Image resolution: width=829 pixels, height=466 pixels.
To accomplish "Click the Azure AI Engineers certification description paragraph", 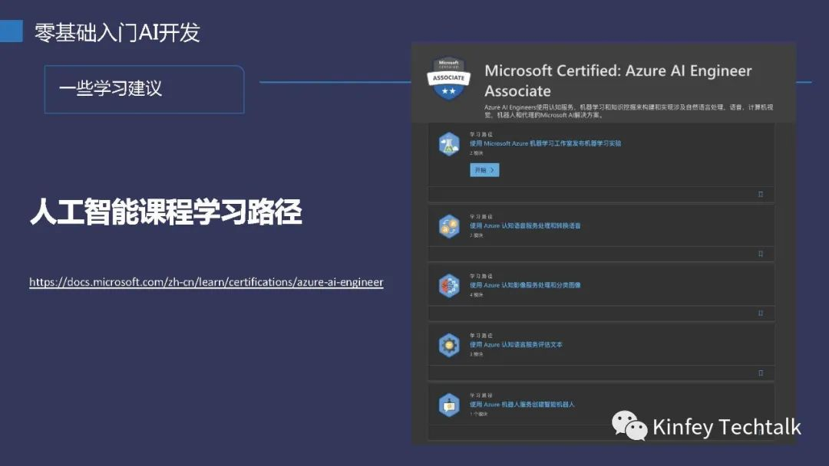I will click(629, 111).
